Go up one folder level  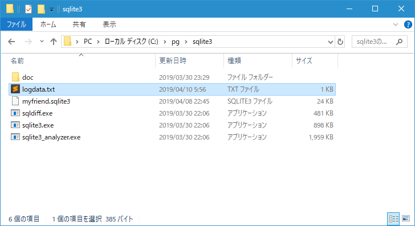point(54,42)
